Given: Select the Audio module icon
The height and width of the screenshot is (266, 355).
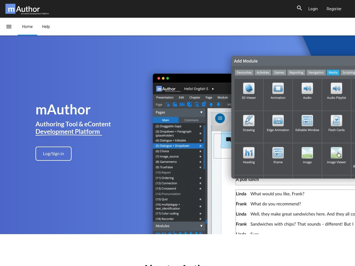Looking at the screenshot, I should click(307, 88).
